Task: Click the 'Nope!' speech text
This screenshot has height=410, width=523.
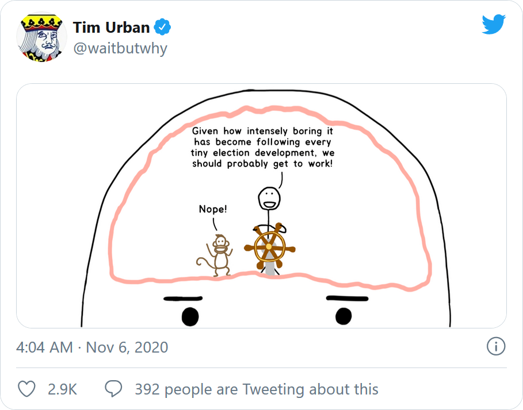Action: [213, 209]
